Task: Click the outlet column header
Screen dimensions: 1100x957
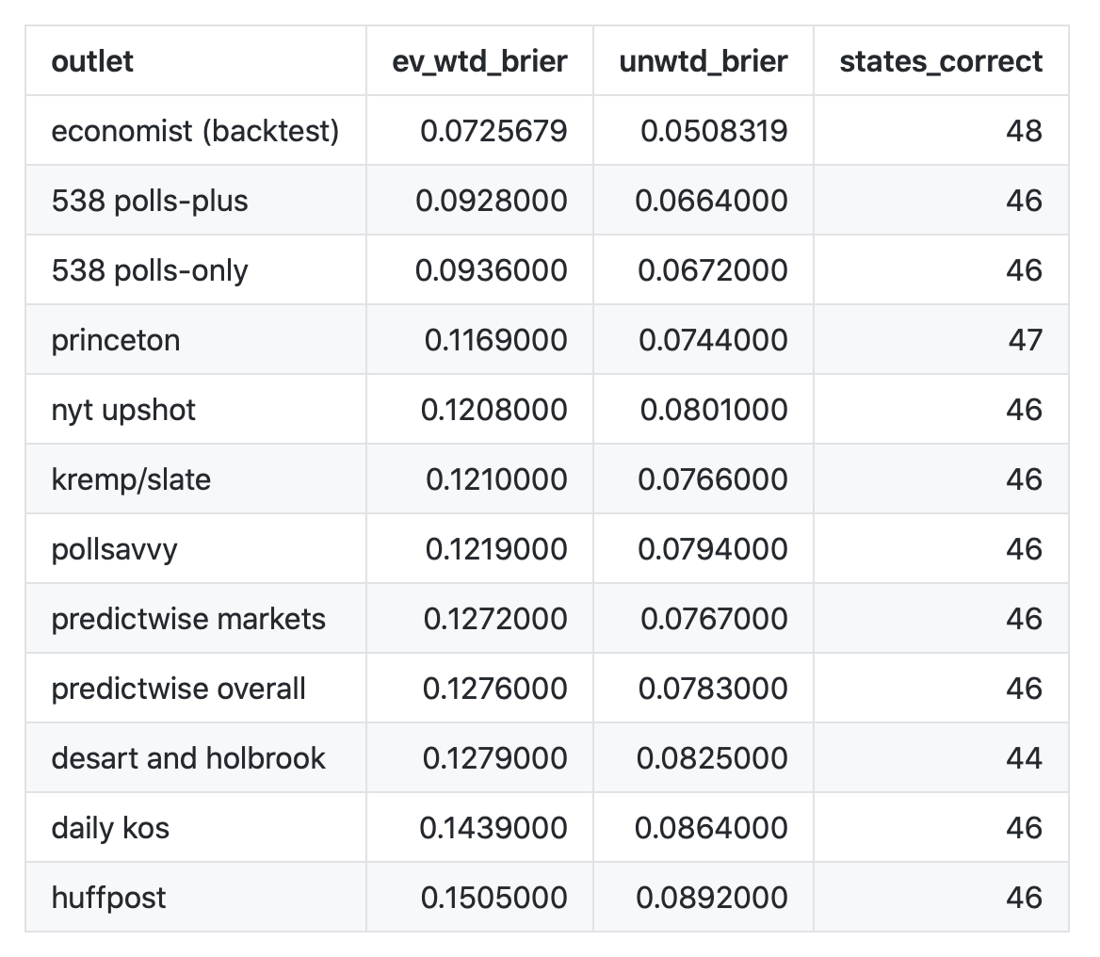Action: (92, 61)
